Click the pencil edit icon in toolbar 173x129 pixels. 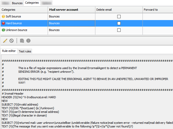pos(5,41)
